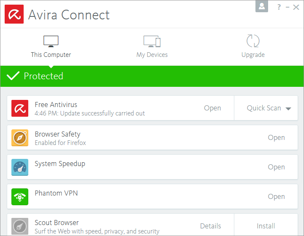Click the System Speedup gauge icon

(x=20, y=167)
